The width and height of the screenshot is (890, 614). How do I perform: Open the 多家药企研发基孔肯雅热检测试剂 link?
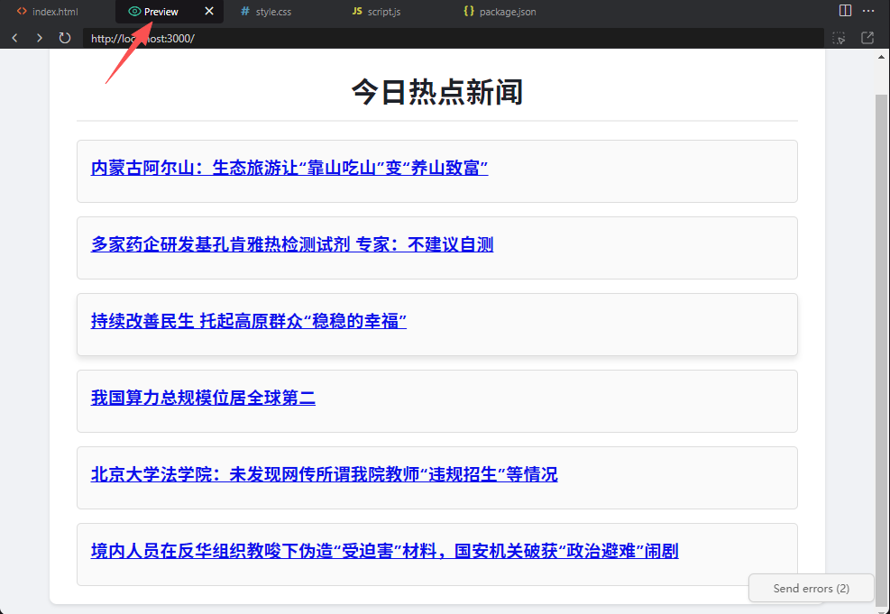tap(292, 244)
